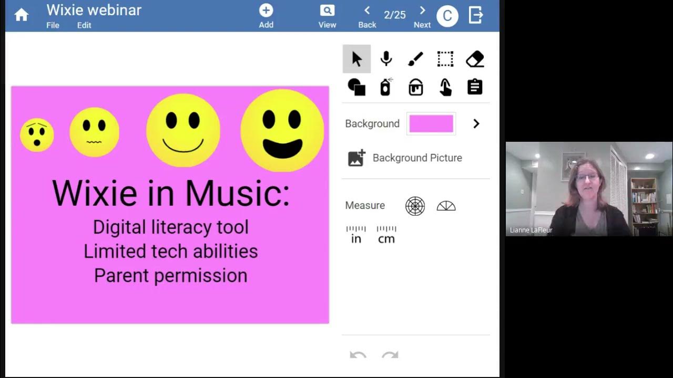
Task: Select the protractor measure tool
Action: click(446, 206)
